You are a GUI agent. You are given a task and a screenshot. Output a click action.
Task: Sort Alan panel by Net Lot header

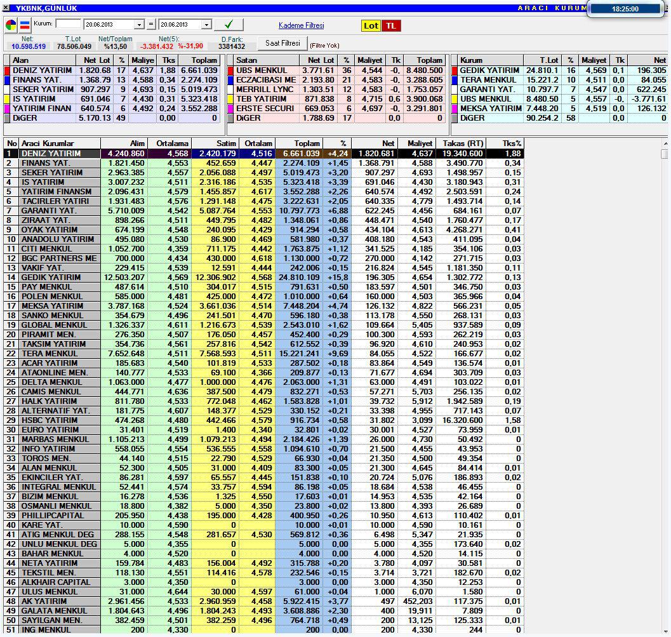pyautogui.click(x=94, y=60)
